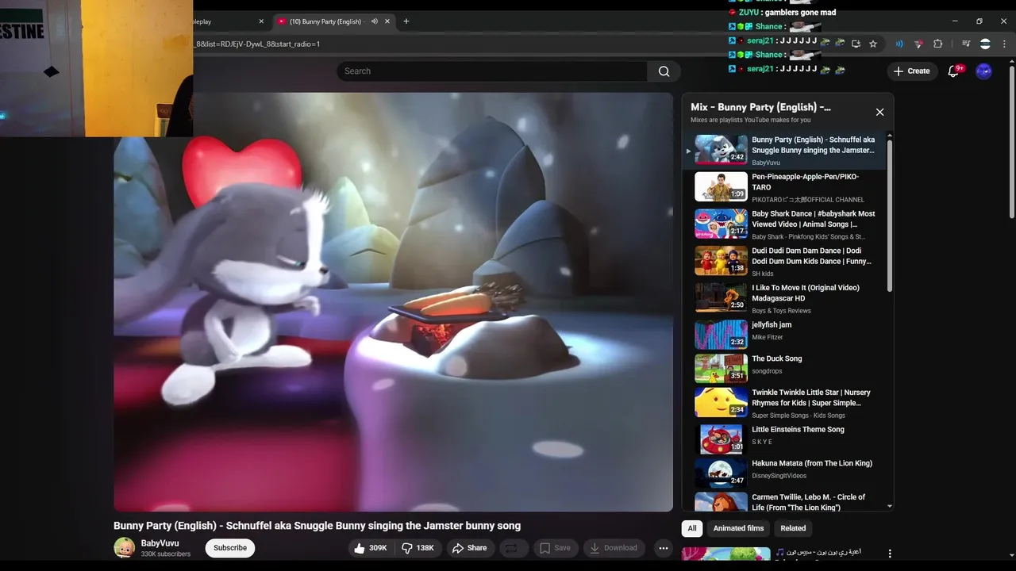Select the Animated films filter chip
The height and width of the screenshot is (571, 1016).
[x=738, y=528]
